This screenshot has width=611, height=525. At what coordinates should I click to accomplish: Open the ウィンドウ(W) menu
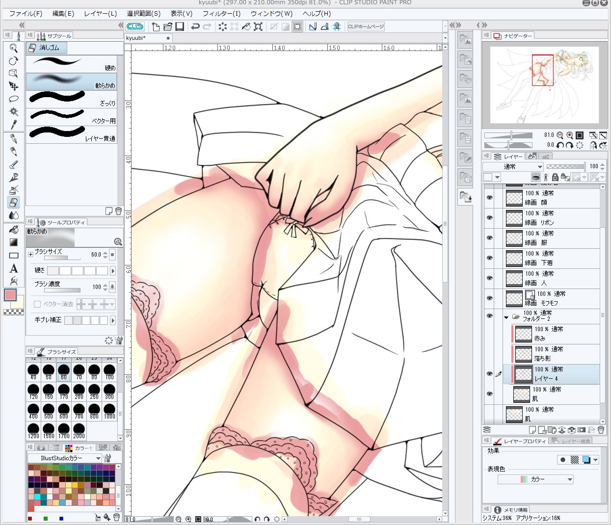[x=271, y=14]
